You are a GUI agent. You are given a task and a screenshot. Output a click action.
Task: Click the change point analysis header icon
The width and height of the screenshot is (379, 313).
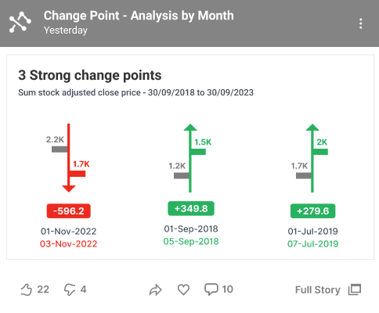tap(20, 23)
